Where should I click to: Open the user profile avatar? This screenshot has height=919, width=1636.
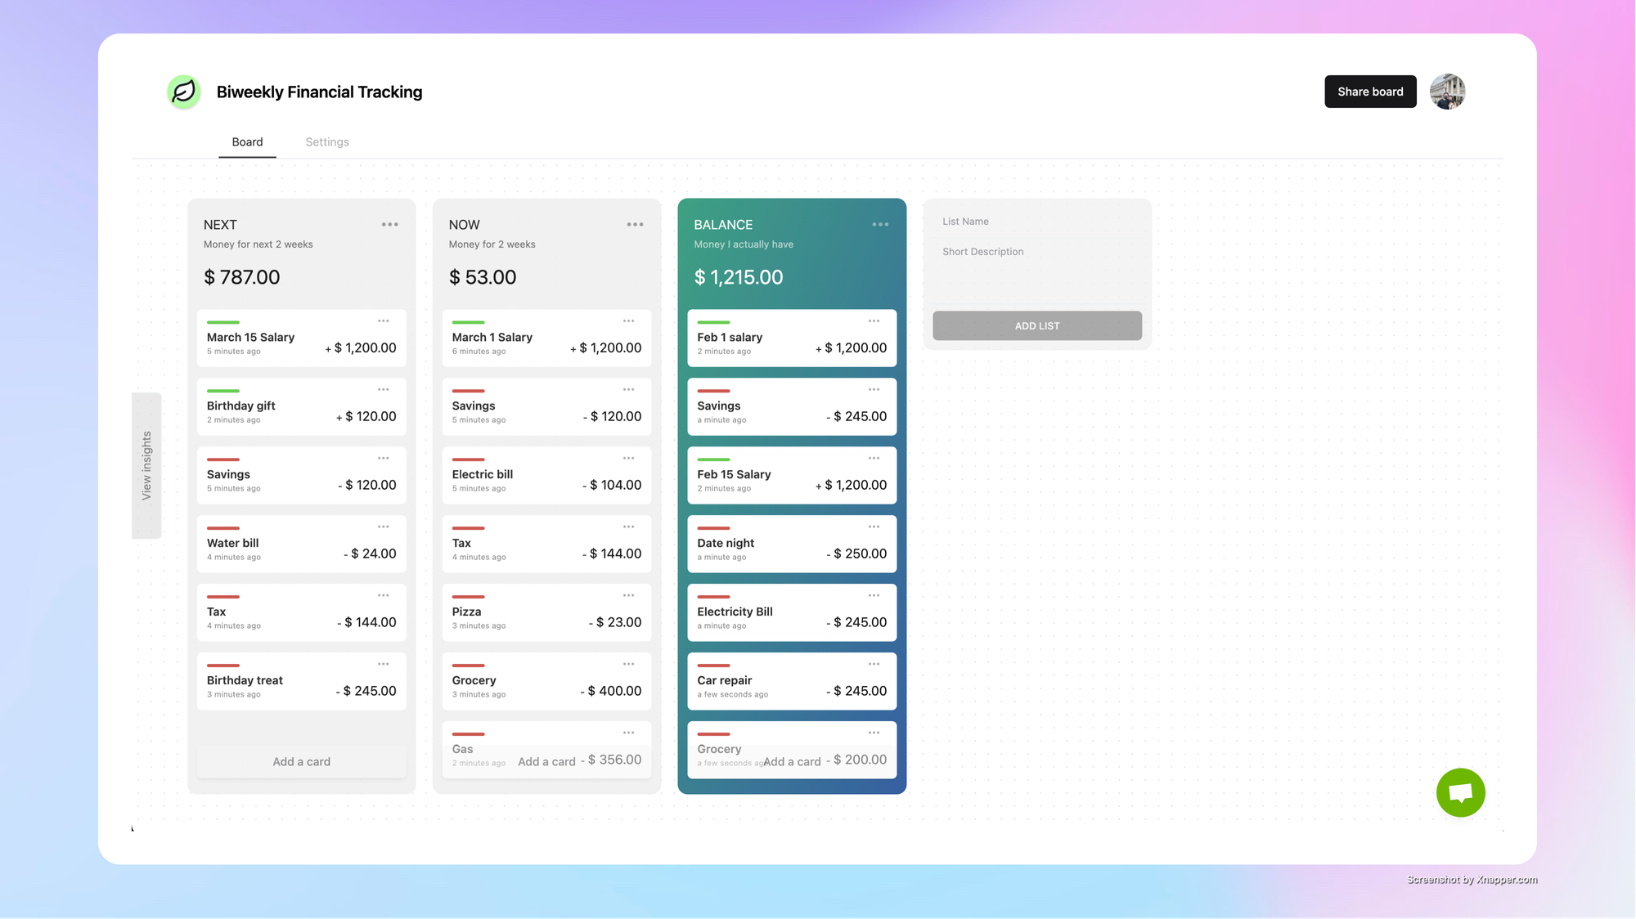tap(1447, 92)
